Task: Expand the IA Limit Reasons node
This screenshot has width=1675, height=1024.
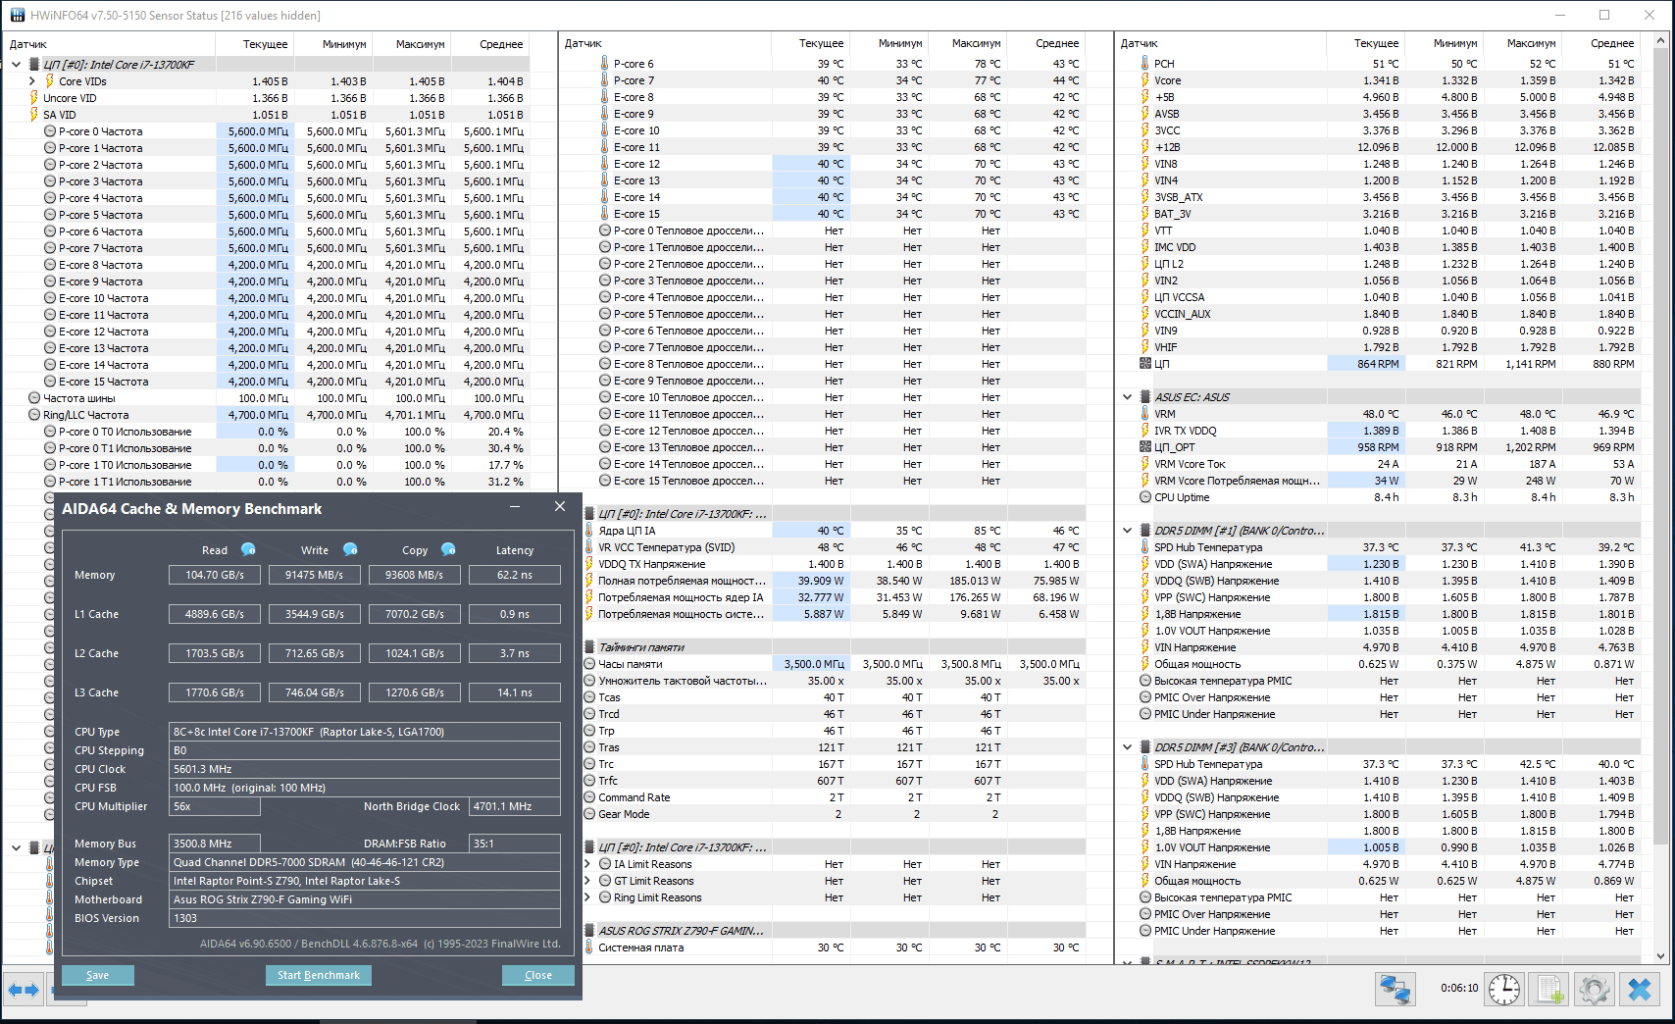Action: point(587,864)
